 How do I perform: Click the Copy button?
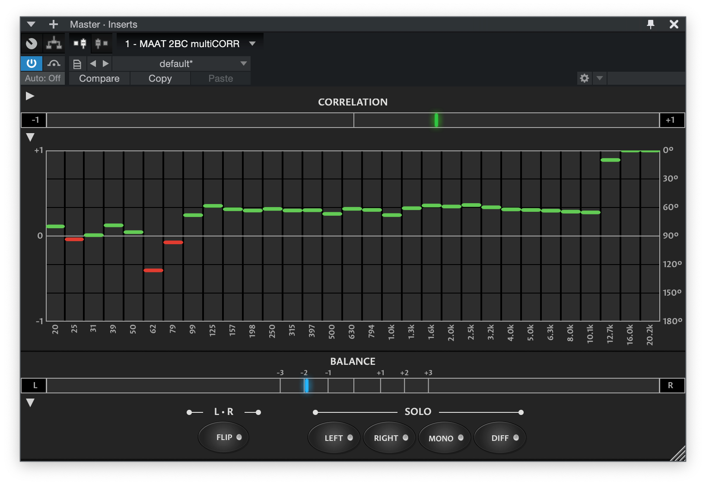click(x=160, y=79)
